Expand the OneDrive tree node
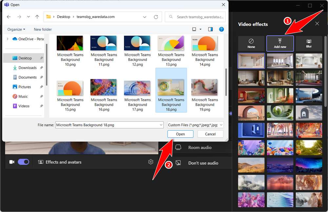328x212 pixels. 8,39
